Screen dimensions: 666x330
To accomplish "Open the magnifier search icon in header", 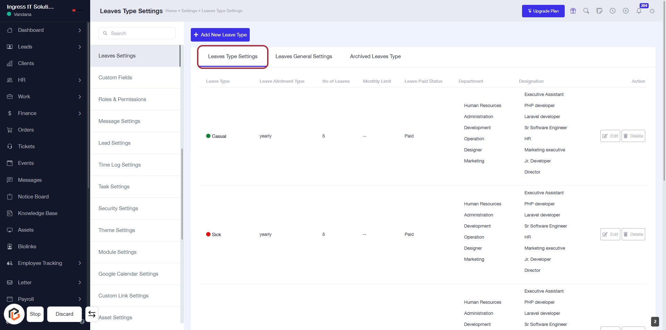I will pos(586,11).
